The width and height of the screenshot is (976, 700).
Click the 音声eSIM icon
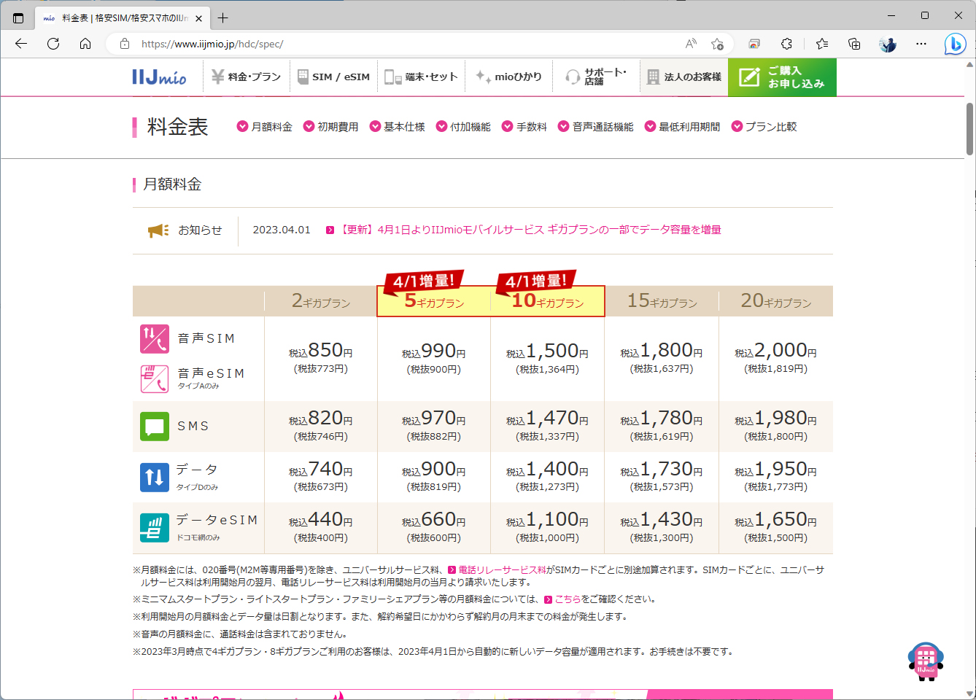click(x=155, y=378)
